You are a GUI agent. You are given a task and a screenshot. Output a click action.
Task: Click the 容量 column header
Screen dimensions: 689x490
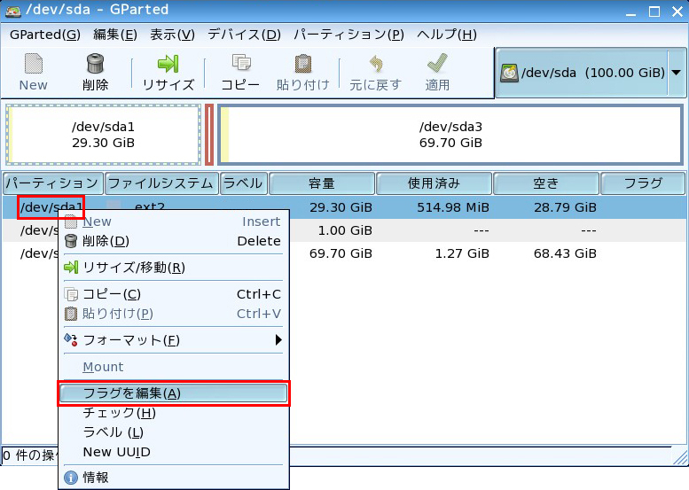[321, 183]
